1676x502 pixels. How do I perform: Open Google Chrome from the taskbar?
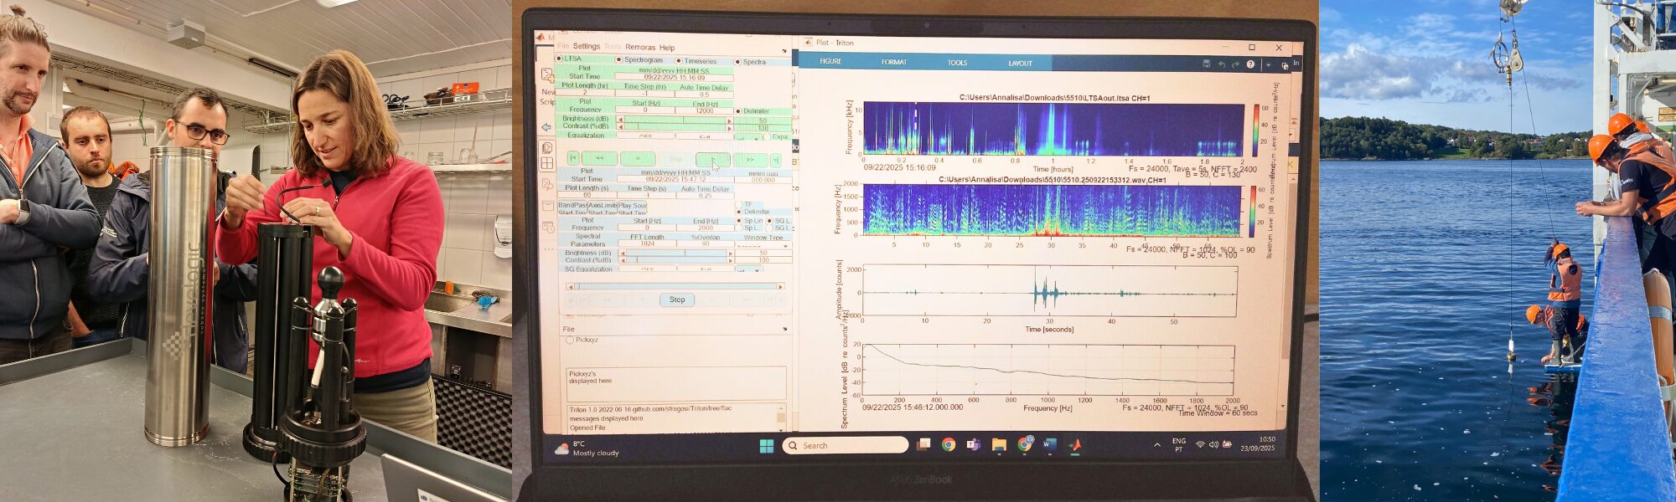tap(948, 445)
